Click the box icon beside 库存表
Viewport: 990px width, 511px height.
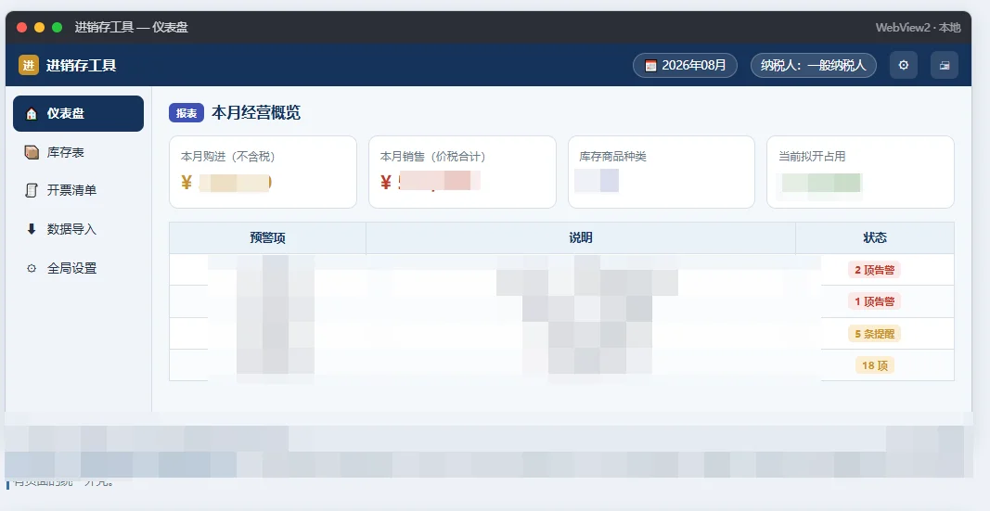point(31,152)
